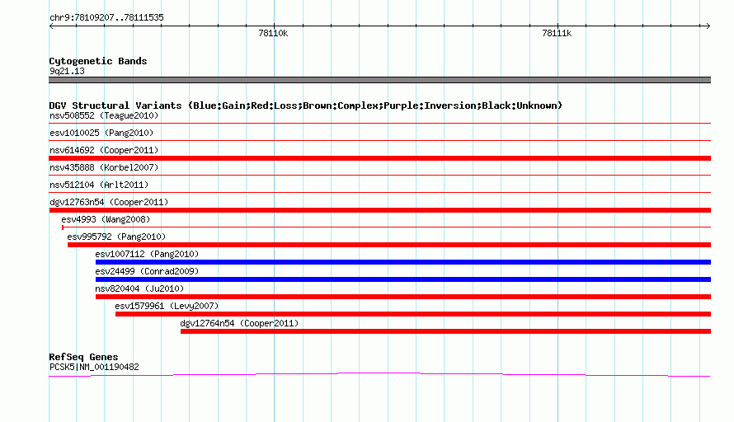Select the thin red esv1010025 variant line
This screenshot has width=734, height=422.
coord(379,140)
